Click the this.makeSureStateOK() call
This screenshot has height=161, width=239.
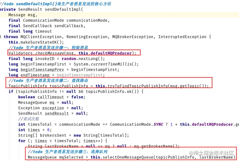point(36,42)
